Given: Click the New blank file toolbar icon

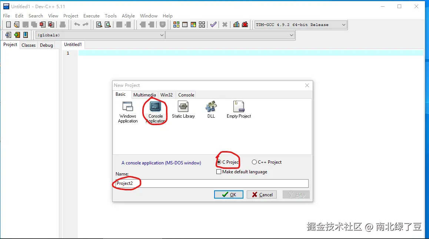Looking at the screenshot, I should 9,24.
